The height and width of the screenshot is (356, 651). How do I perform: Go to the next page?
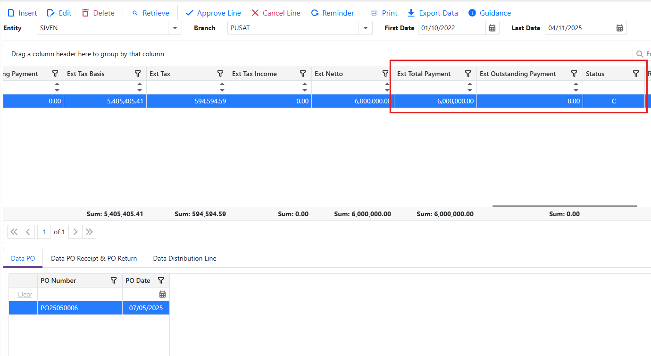pyautogui.click(x=75, y=232)
